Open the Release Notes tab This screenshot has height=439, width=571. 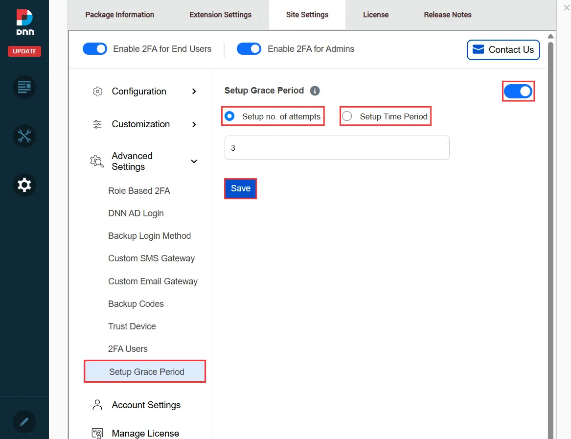447,15
